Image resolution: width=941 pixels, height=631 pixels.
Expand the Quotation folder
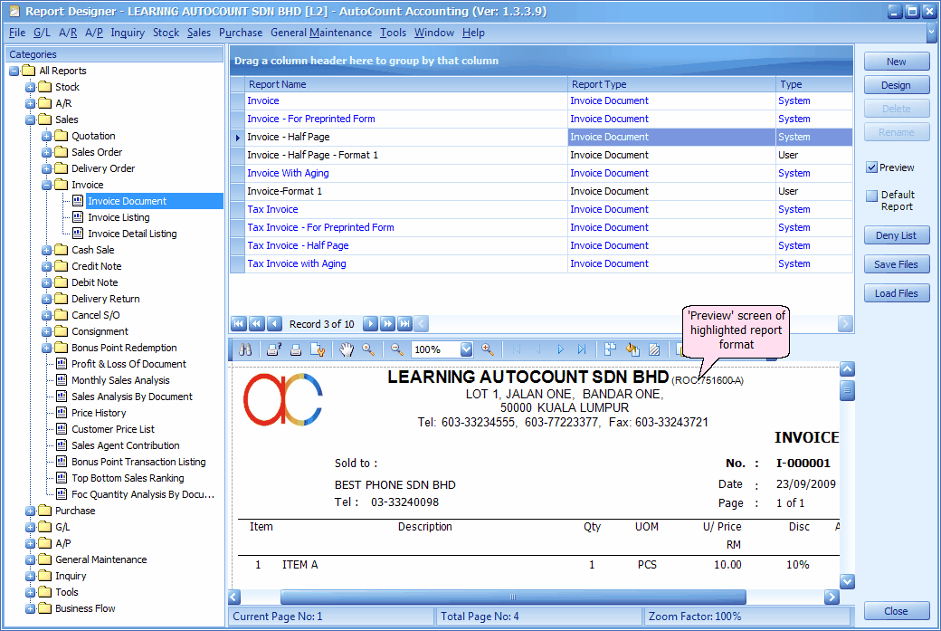(x=46, y=136)
